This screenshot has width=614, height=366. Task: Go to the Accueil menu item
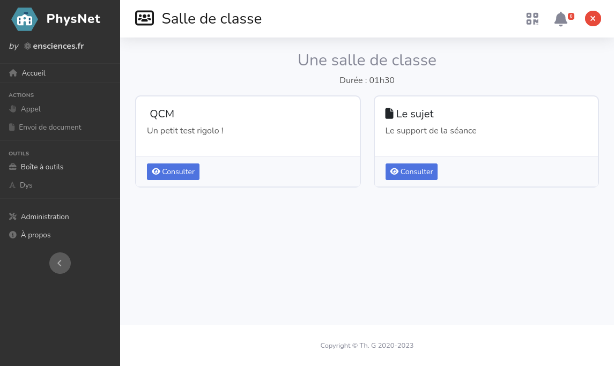coord(34,73)
